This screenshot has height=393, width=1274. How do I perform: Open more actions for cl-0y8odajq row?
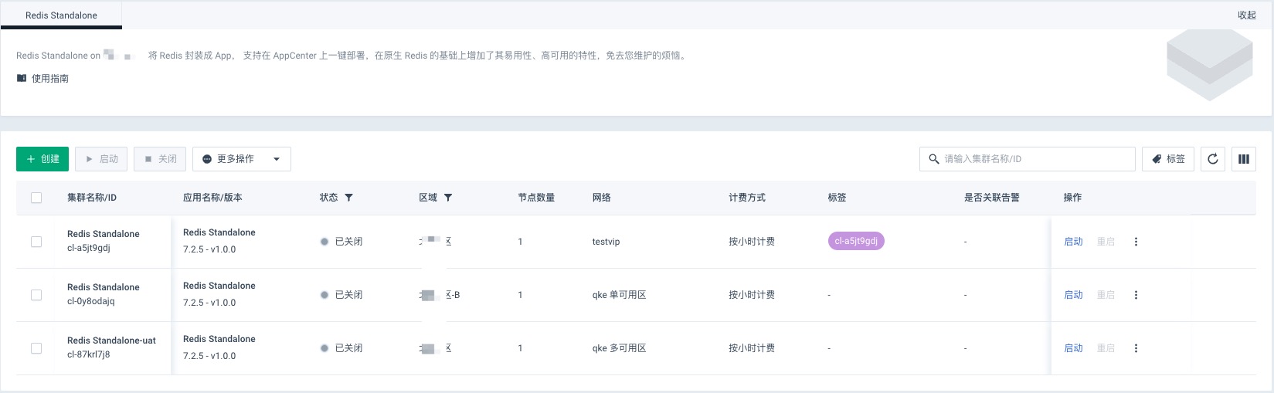[1136, 295]
